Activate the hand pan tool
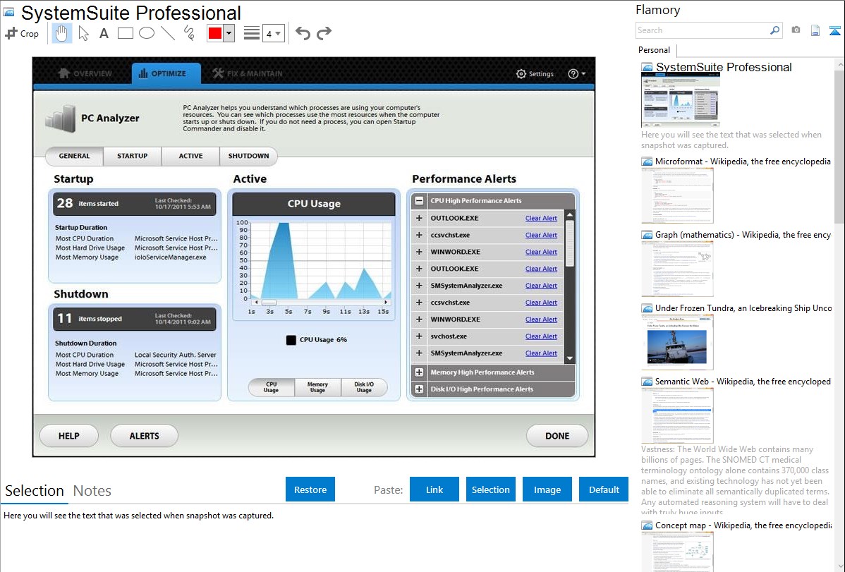The width and height of the screenshot is (845, 572). click(x=61, y=33)
